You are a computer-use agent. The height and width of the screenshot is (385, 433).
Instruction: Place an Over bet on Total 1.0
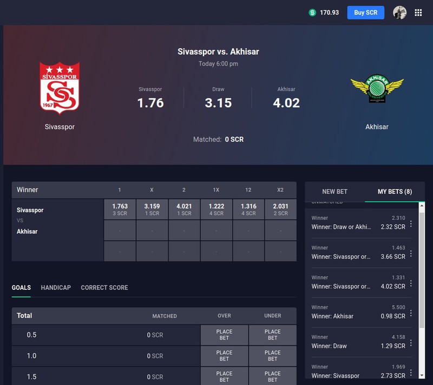coord(224,356)
